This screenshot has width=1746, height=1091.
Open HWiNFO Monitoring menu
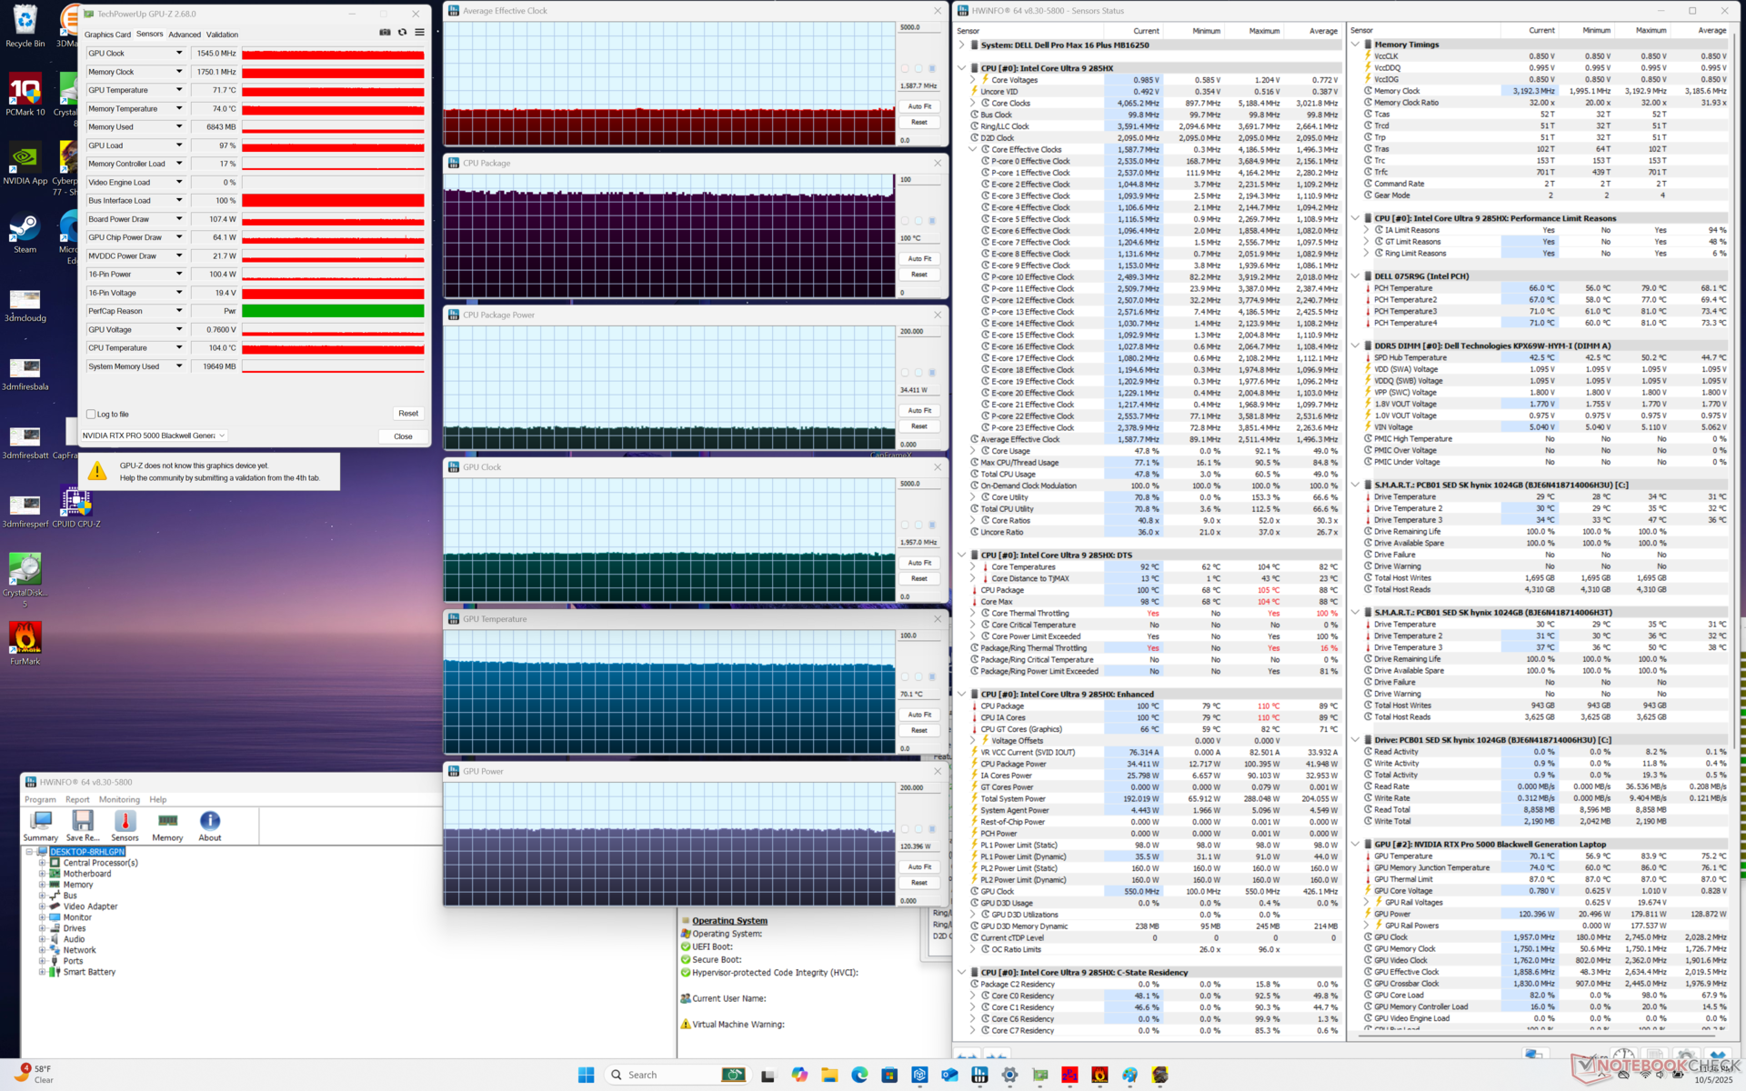pos(119,800)
